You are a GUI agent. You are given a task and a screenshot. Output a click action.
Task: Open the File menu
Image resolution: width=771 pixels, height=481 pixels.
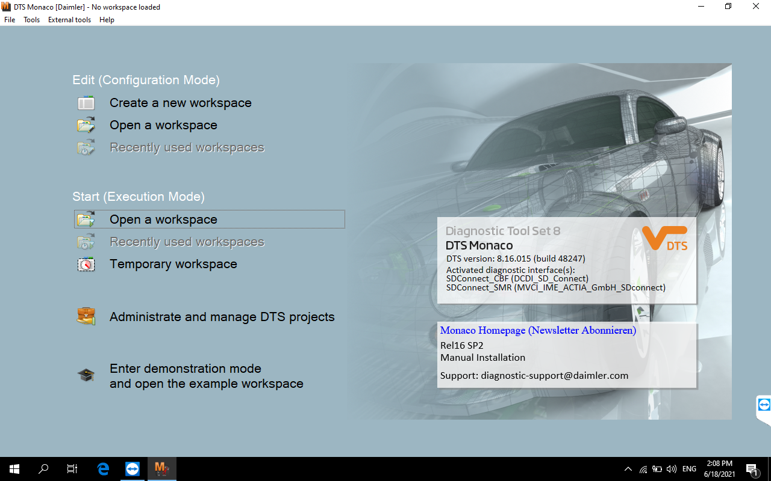click(x=10, y=20)
